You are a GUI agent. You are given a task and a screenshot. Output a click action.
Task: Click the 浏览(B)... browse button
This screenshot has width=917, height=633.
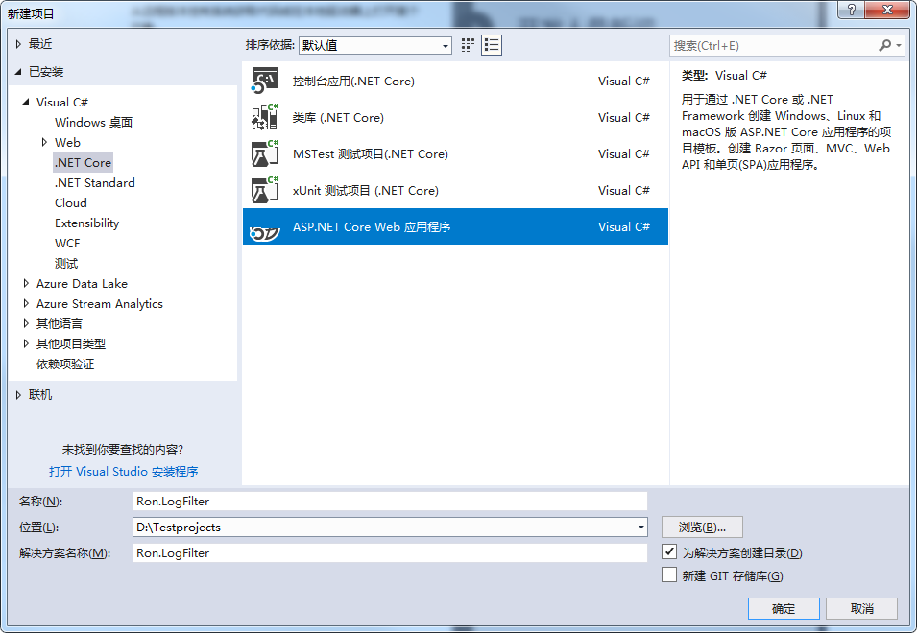click(x=702, y=527)
